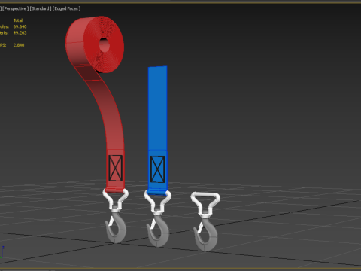
Task: Click the polys count value "69.640"
Action: (x=20, y=26)
